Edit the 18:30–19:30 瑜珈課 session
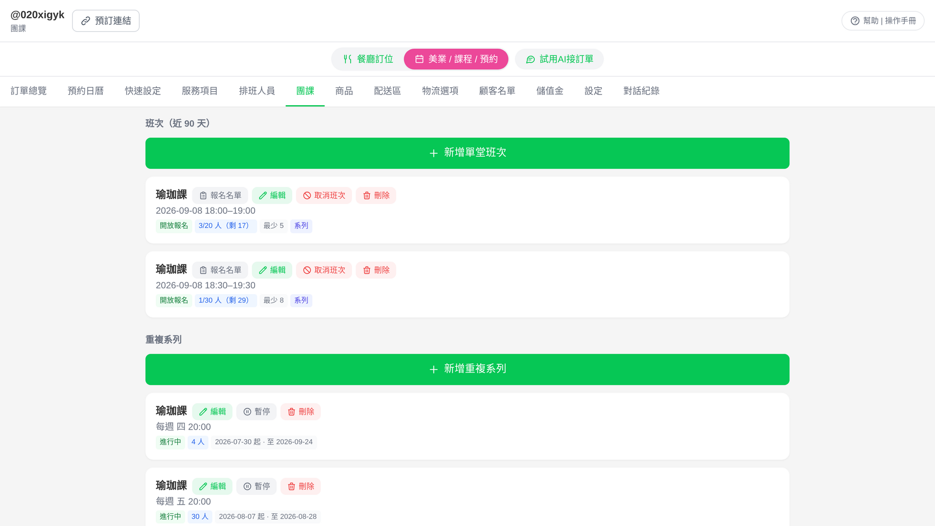Image resolution: width=935 pixels, height=526 pixels. pos(272,270)
